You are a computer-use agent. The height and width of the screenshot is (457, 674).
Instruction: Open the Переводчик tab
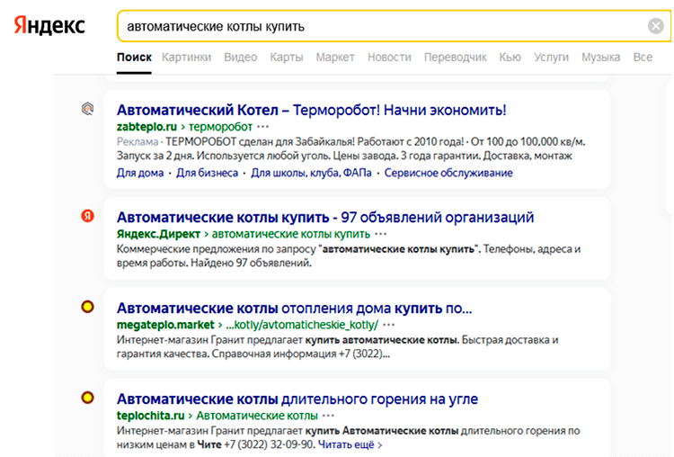[456, 58]
